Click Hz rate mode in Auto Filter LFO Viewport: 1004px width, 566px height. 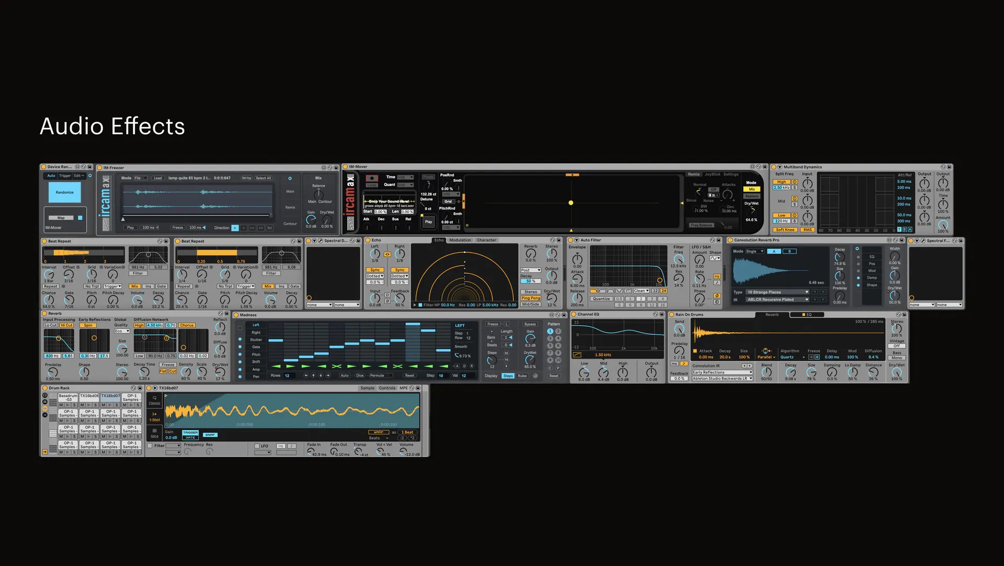[x=717, y=276]
